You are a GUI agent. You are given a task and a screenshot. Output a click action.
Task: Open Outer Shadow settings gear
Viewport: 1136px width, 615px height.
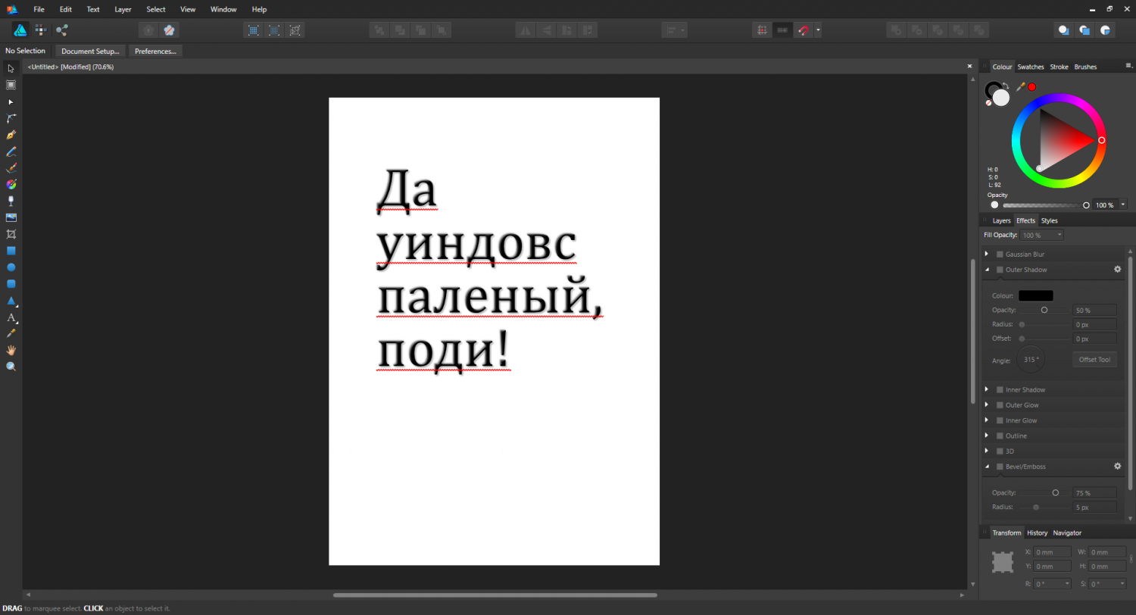(x=1117, y=269)
